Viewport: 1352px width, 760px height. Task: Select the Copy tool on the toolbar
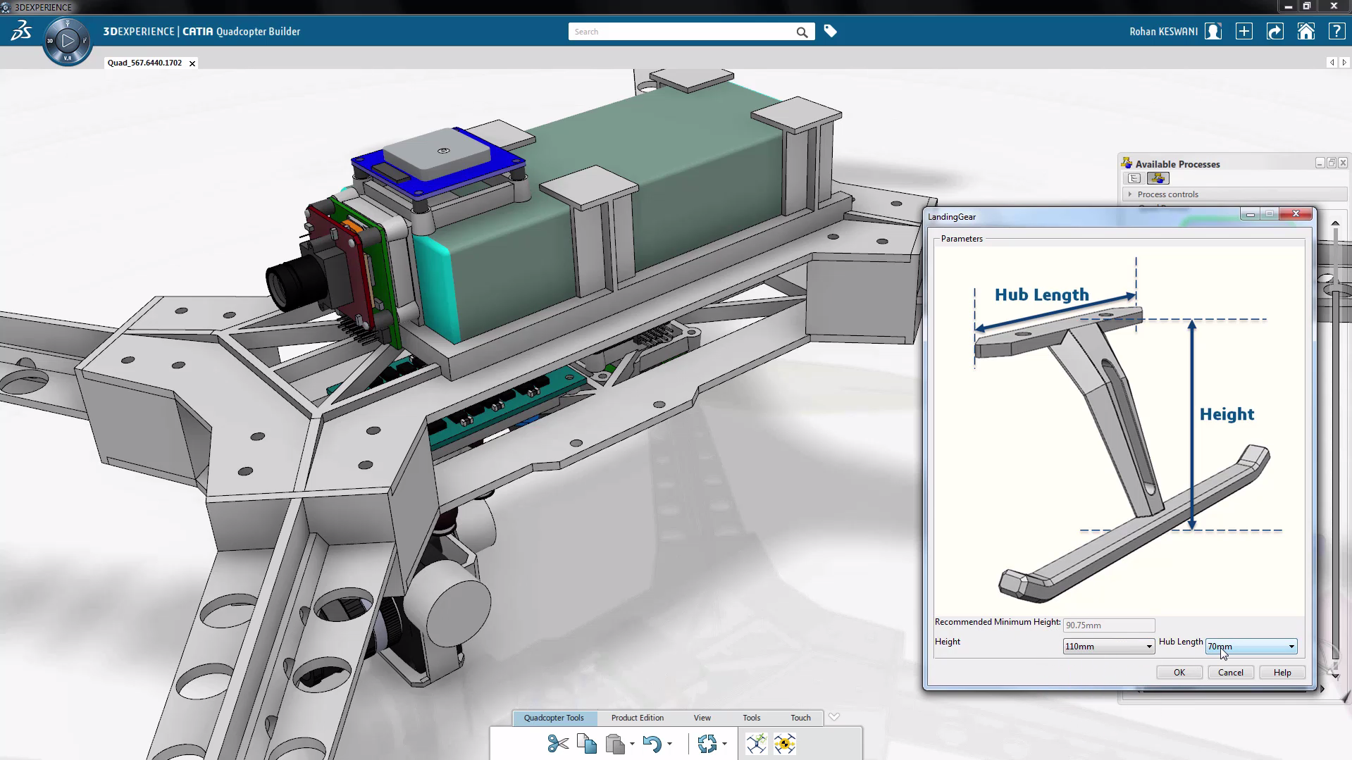[586, 743]
